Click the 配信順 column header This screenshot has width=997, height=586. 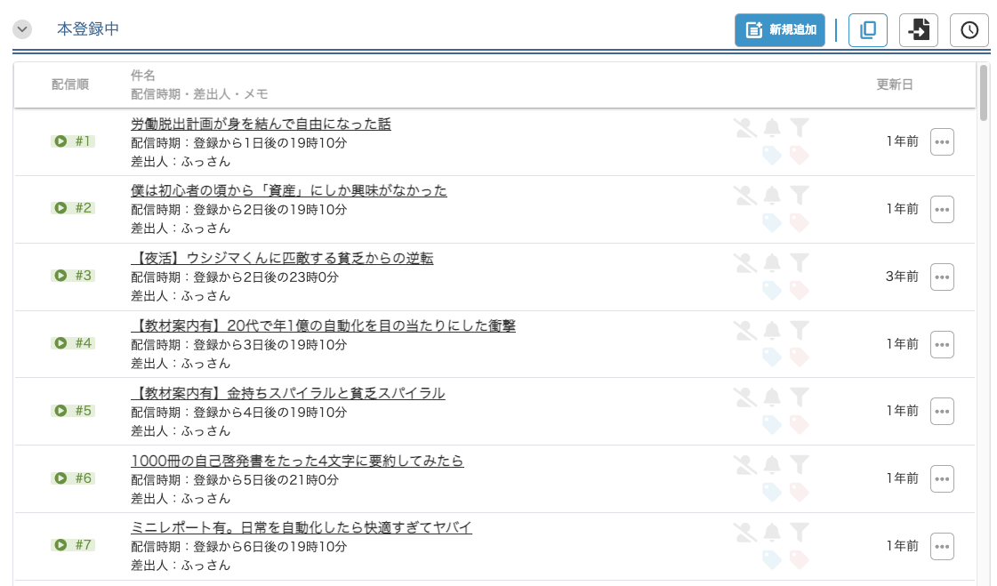coord(70,84)
